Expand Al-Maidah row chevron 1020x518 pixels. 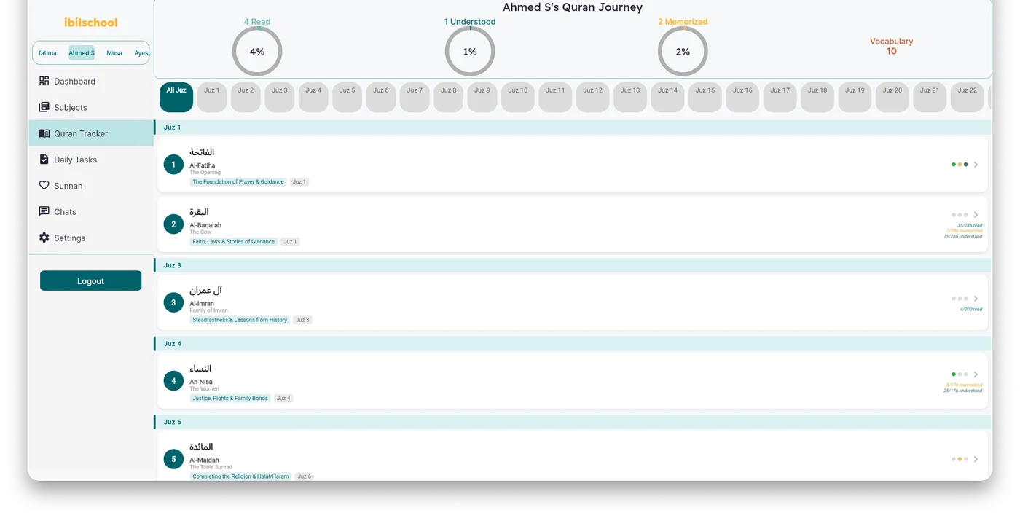[x=976, y=459]
